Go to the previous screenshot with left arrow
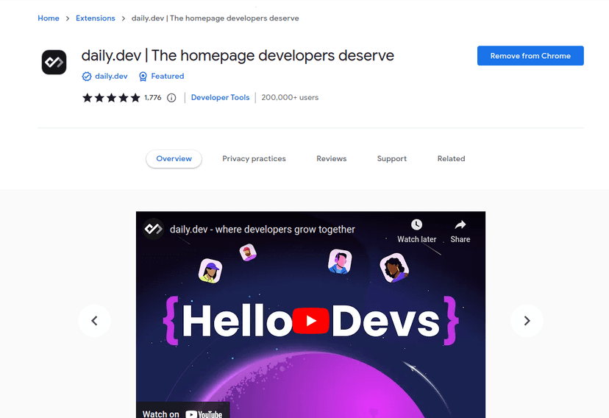This screenshot has width=609, height=418. pyautogui.click(x=94, y=321)
